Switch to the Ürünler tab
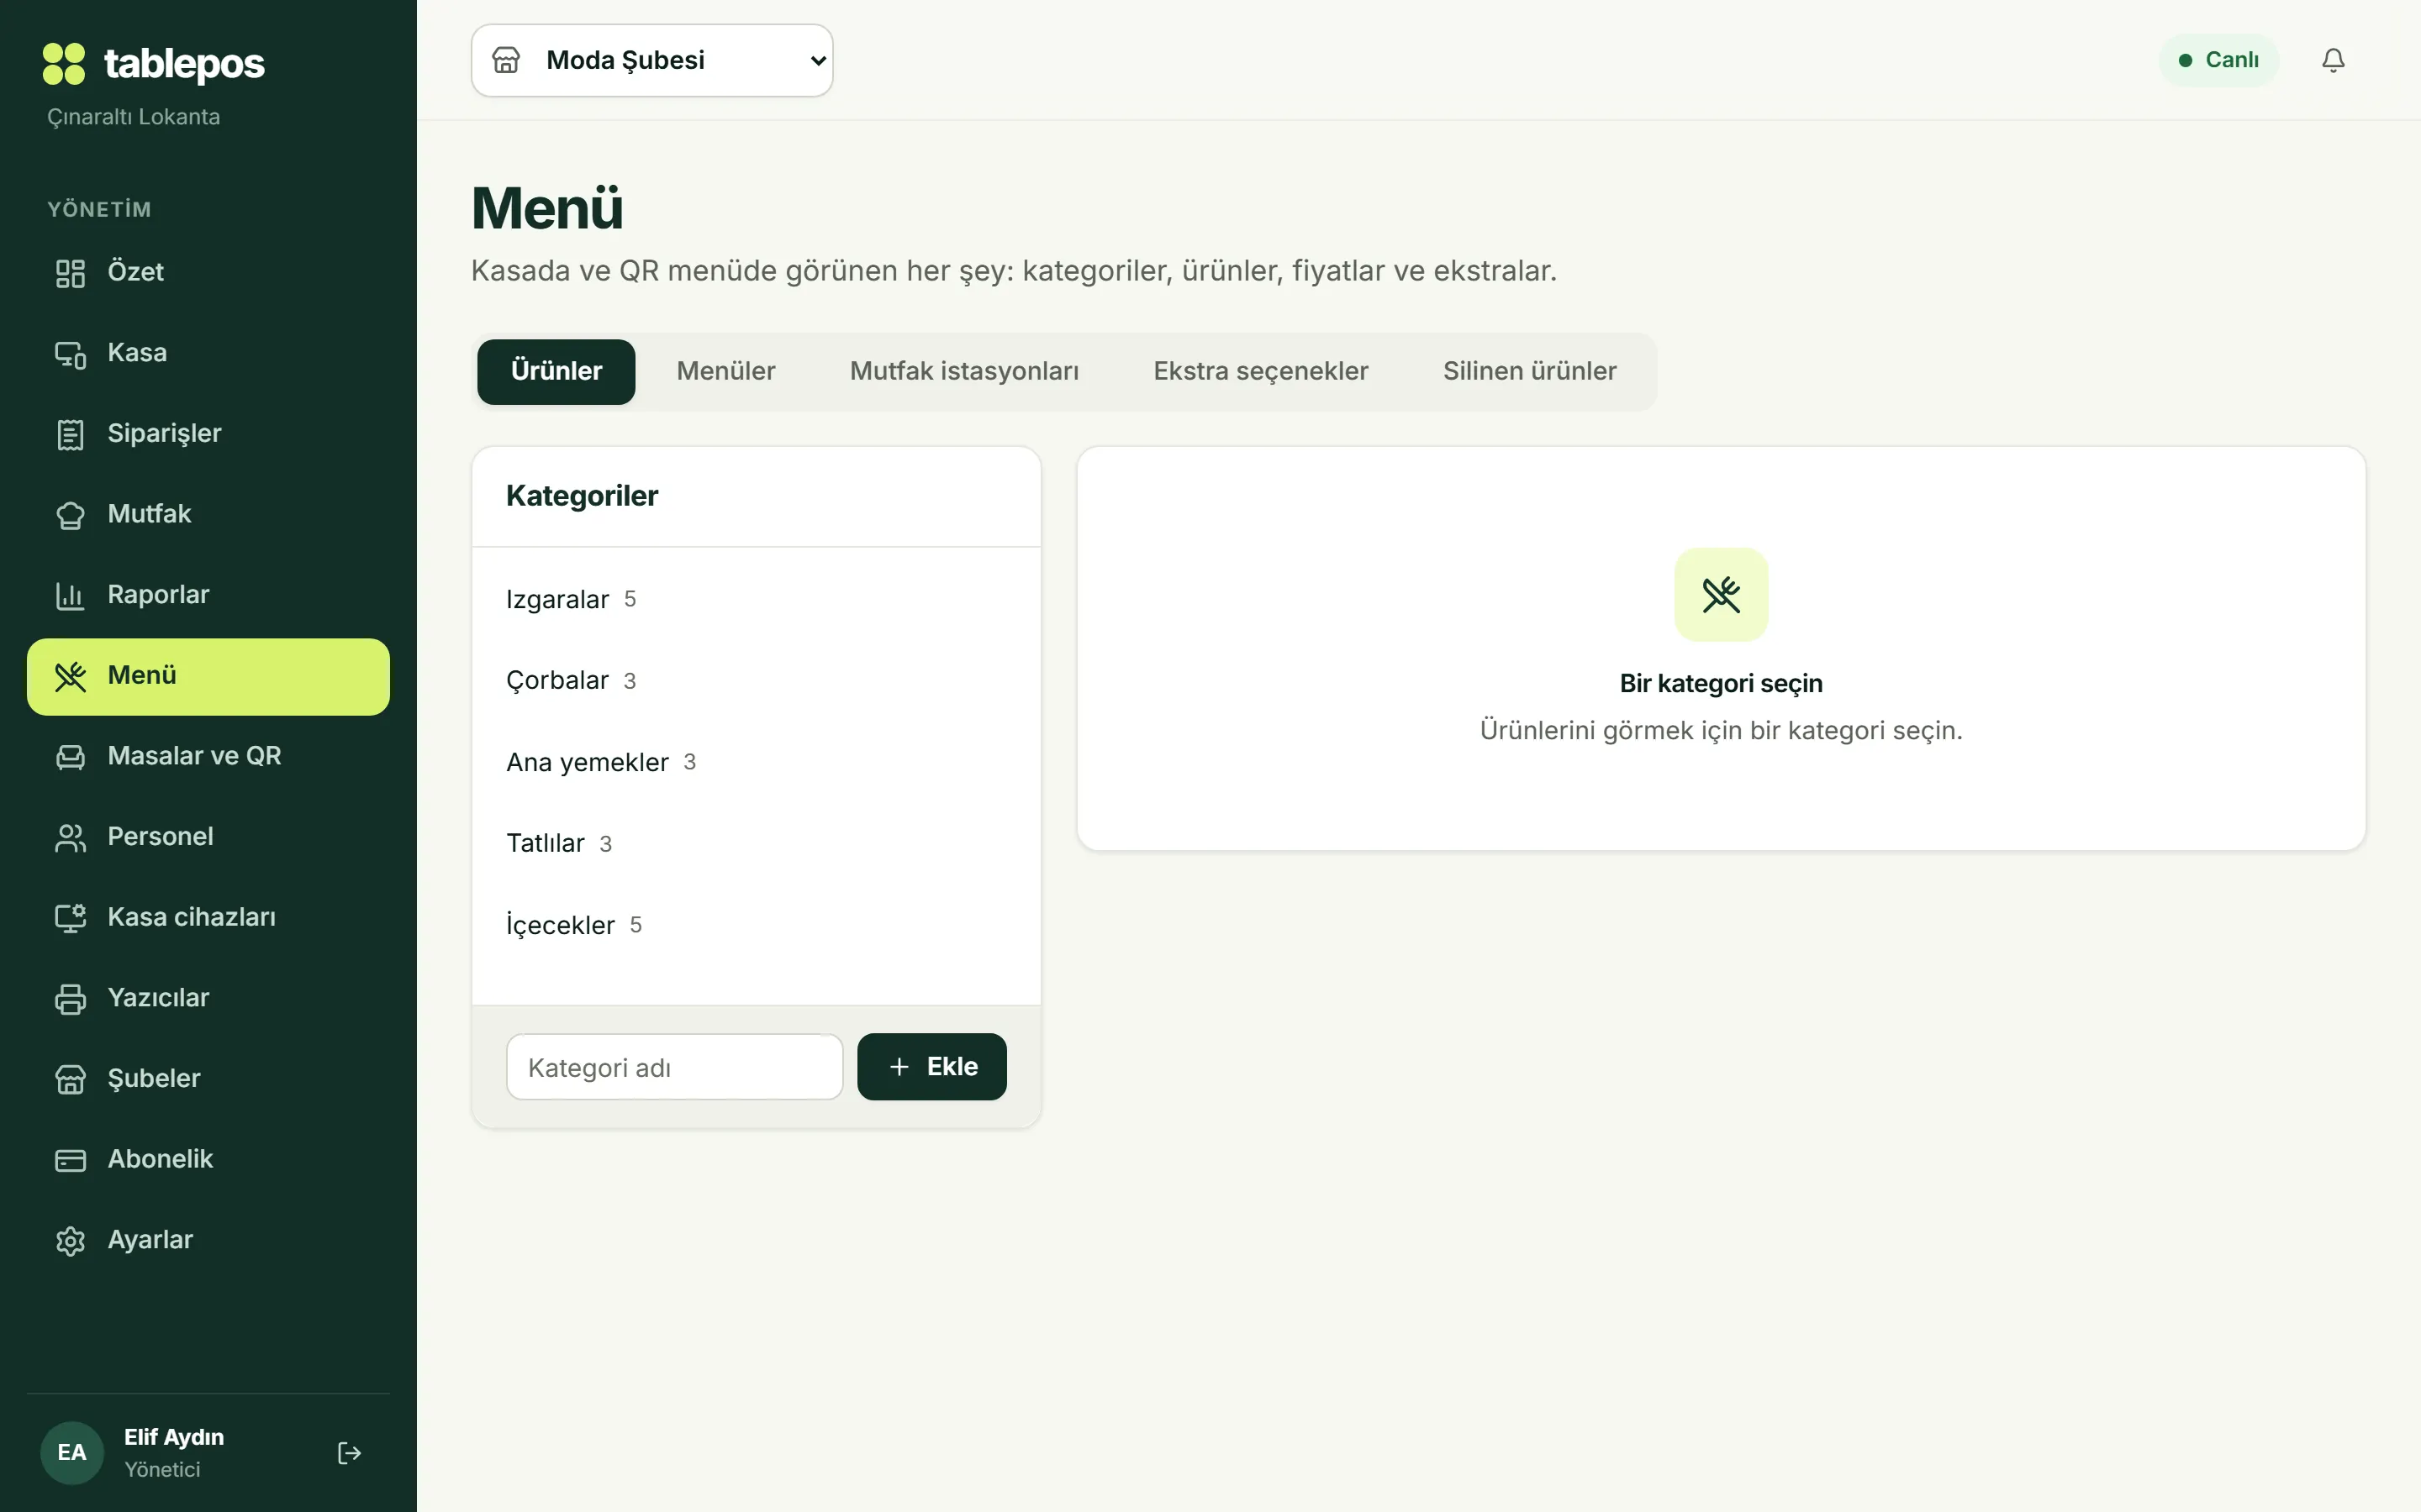 pyautogui.click(x=556, y=372)
